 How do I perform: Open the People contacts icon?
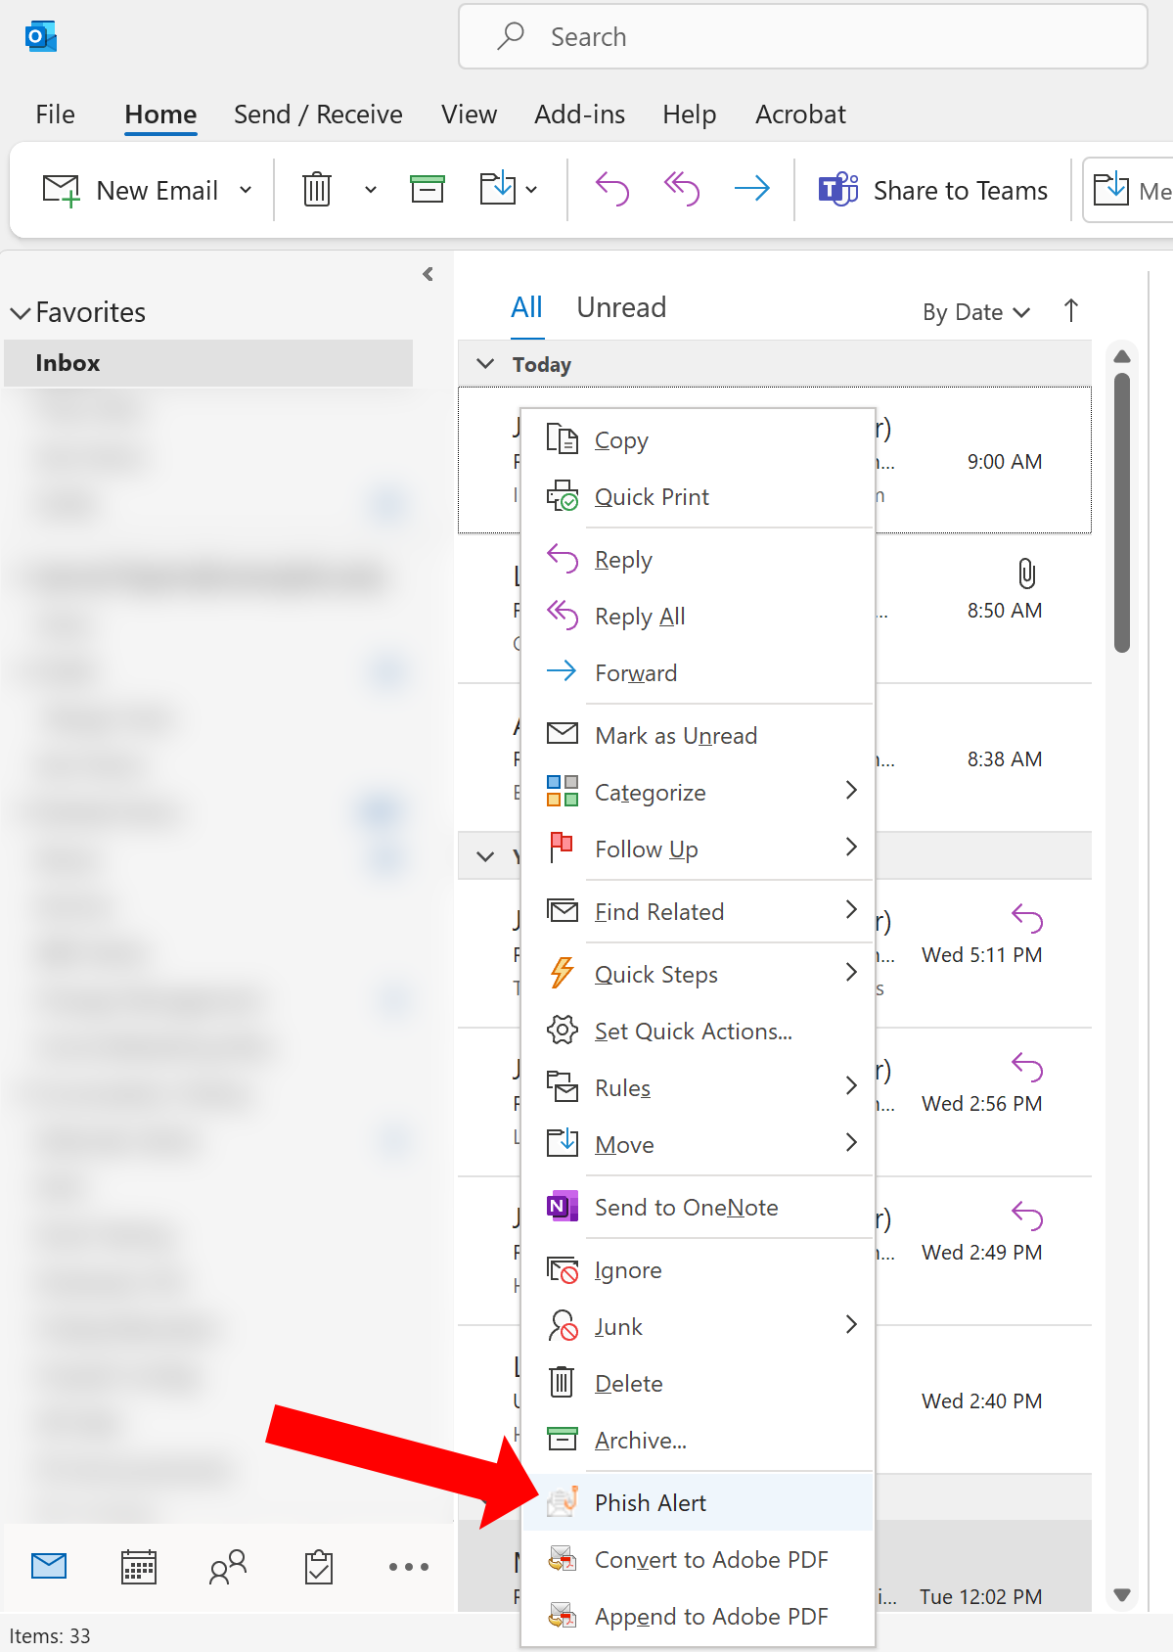pyautogui.click(x=228, y=1567)
